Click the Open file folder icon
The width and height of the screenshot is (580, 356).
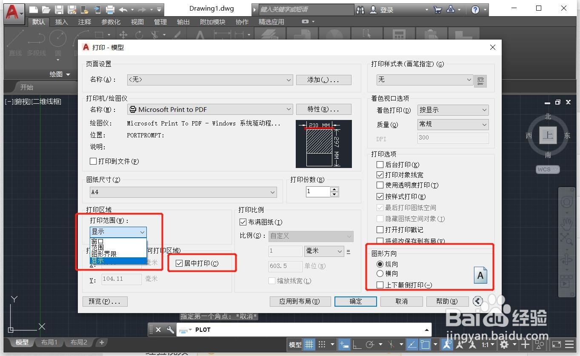46,9
